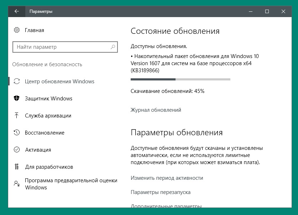Close the Параметры window
This screenshot has height=215, width=298.
pos(283,11)
